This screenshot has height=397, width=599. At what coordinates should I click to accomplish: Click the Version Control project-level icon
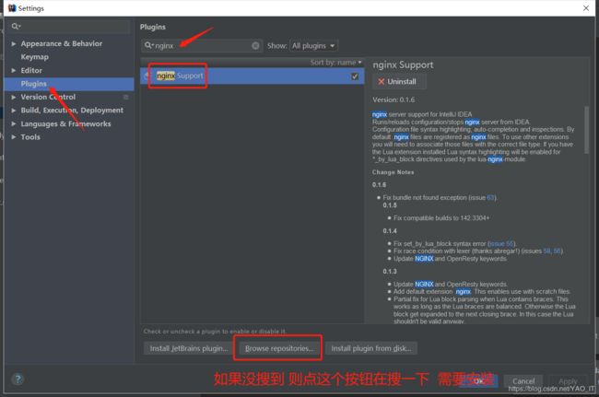tap(125, 97)
